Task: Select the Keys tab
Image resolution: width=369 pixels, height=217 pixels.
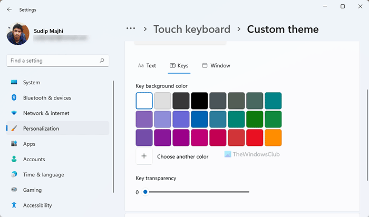Action: [179, 66]
